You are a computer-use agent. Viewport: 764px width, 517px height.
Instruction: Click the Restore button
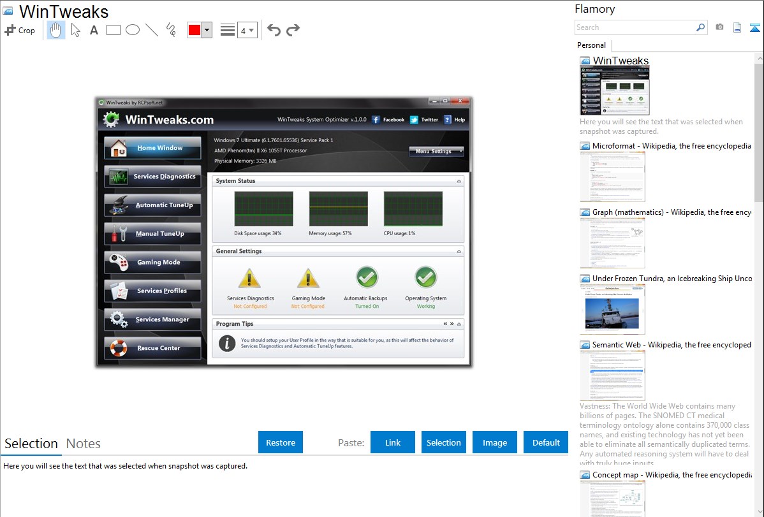tap(281, 442)
